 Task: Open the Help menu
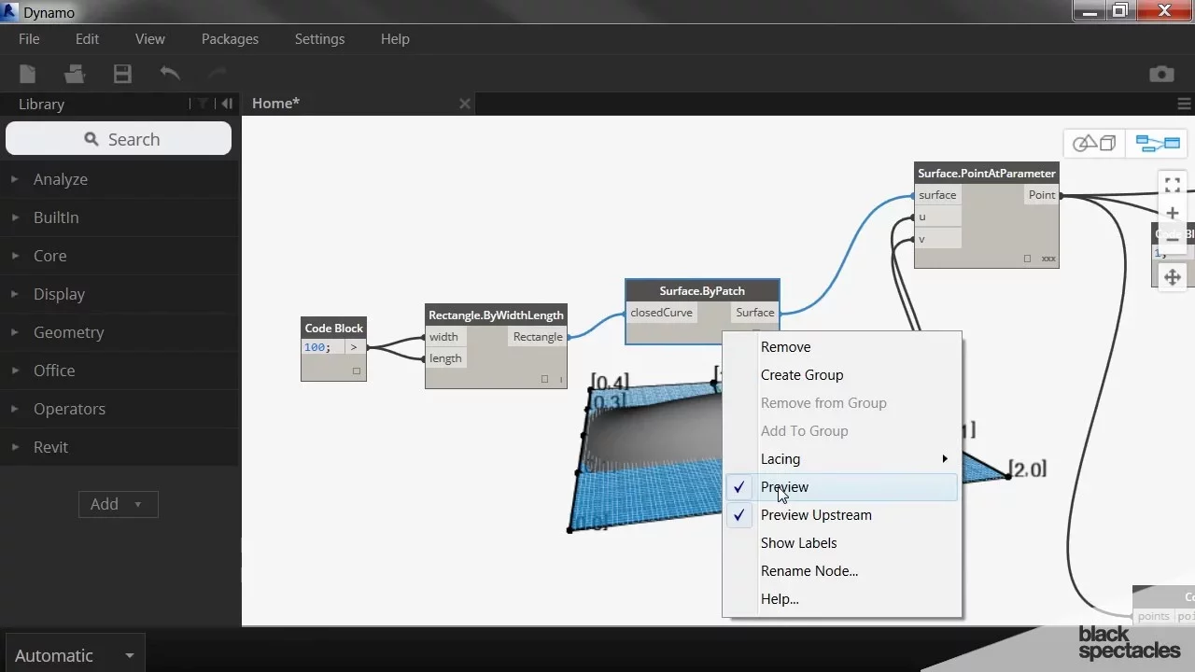pyautogui.click(x=395, y=39)
